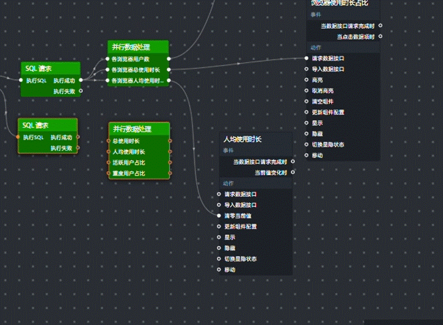Viewport: 443px width, 325px height.
Task: Click 切换显隐状态 port on 浏览器使用时长占比 node
Action: pos(306,144)
